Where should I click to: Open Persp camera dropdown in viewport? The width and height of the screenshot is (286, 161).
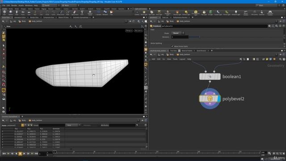point(129,31)
